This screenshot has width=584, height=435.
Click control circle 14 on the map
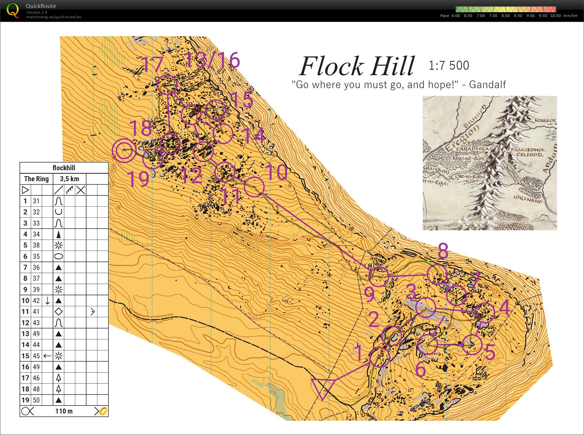[x=223, y=133]
